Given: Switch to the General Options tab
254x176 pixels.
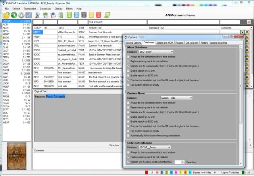Looking at the screenshot, I should pos(133,43).
